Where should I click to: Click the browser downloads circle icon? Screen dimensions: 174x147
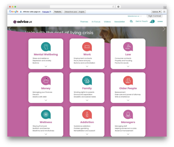click(118, 7)
